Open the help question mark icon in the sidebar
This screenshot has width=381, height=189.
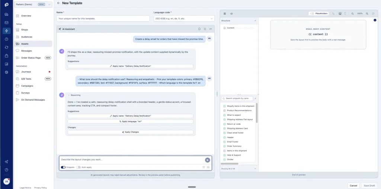pyautogui.click(x=7, y=170)
